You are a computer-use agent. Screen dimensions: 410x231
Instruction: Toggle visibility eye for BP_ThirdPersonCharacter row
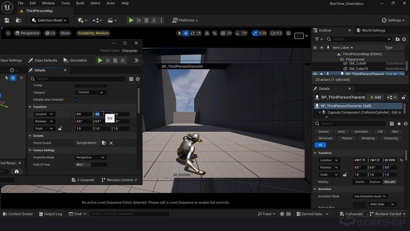[x=315, y=74]
